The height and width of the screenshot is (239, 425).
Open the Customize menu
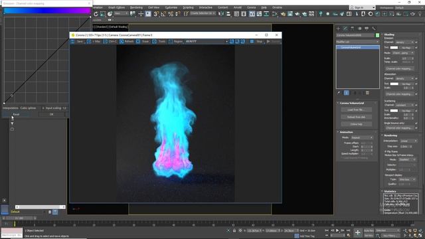tap(171, 7)
